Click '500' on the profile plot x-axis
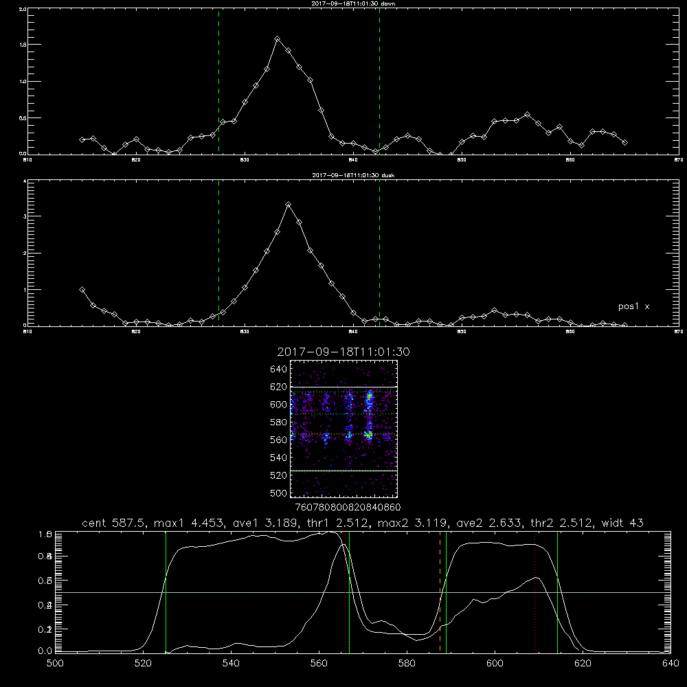This screenshot has width=687, height=687. (55, 664)
